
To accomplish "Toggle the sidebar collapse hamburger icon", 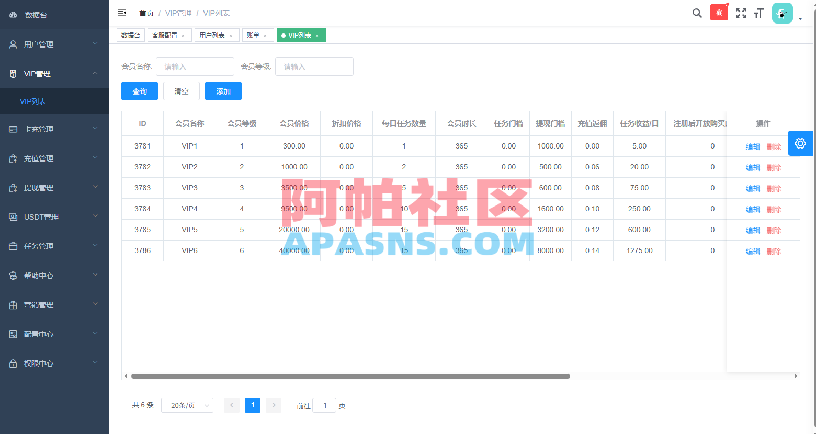I will 122,13.
